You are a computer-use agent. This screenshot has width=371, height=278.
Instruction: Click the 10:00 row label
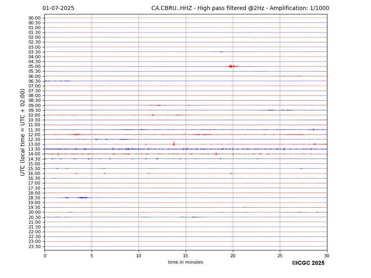pyautogui.click(x=34, y=115)
